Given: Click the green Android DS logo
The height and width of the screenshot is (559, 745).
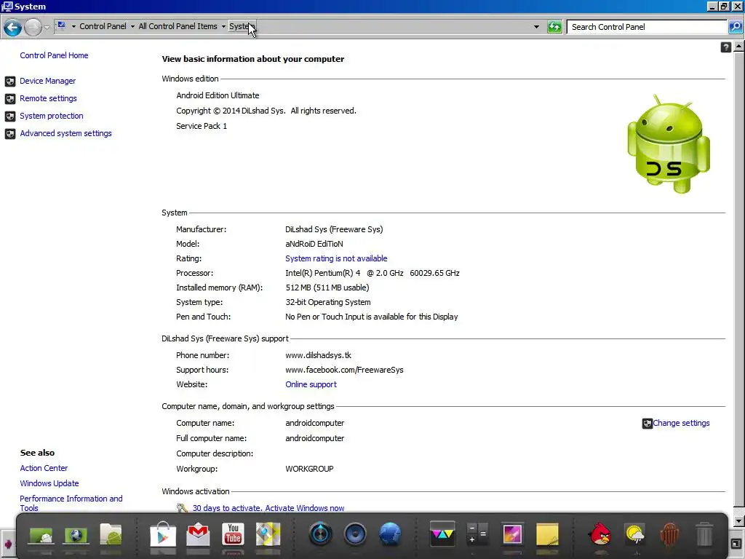Looking at the screenshot, I should tap(669, 143).
